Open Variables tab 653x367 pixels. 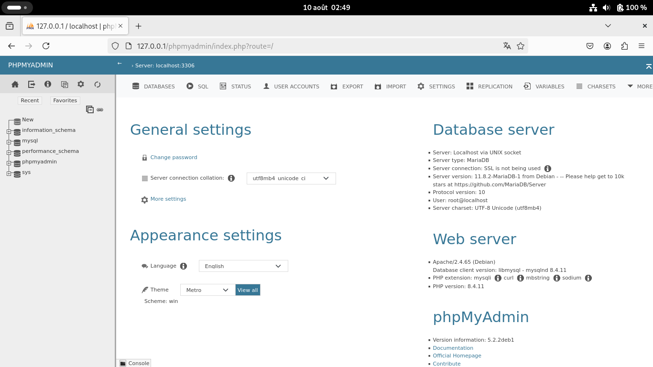click(x=544, y=86)
